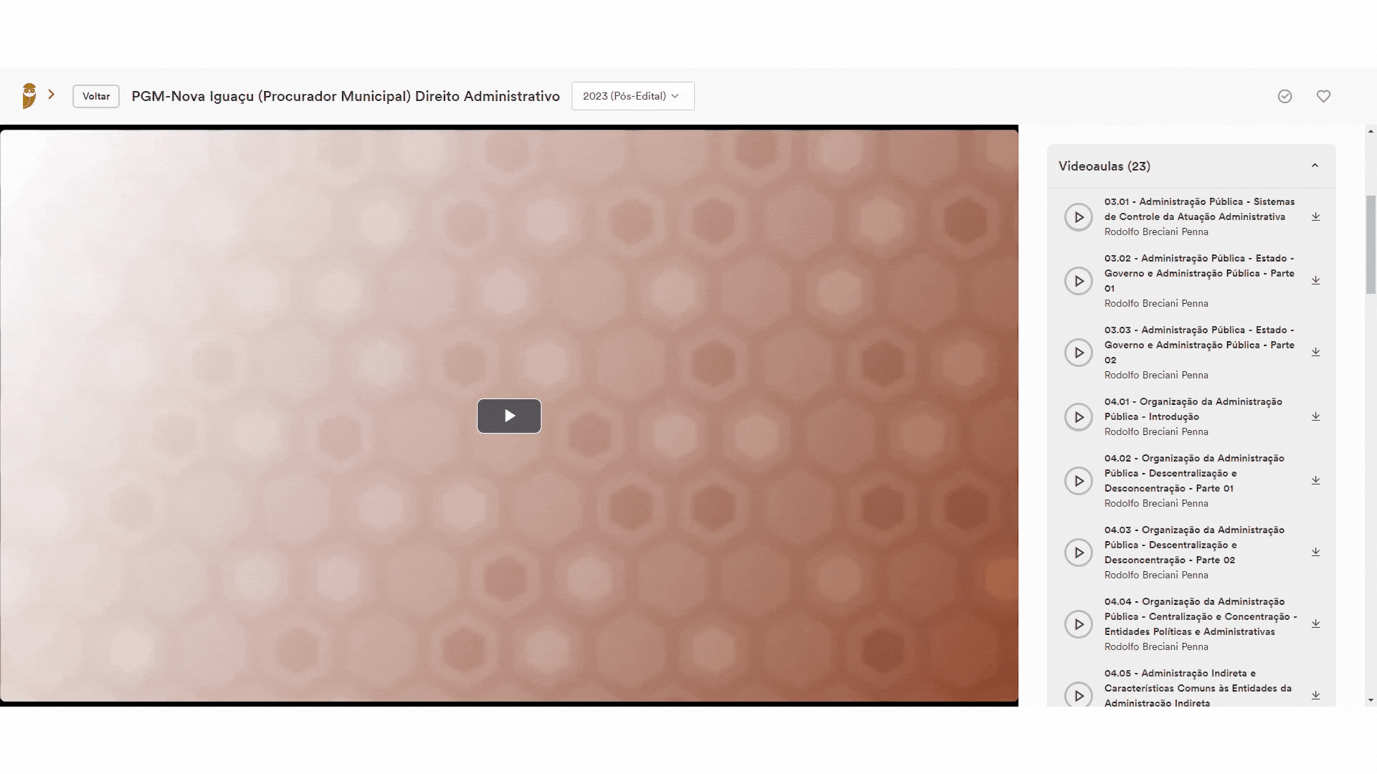
Task: Open lesson title 04.05 - Administração Indireta
Action: (x=1198, y=688)
